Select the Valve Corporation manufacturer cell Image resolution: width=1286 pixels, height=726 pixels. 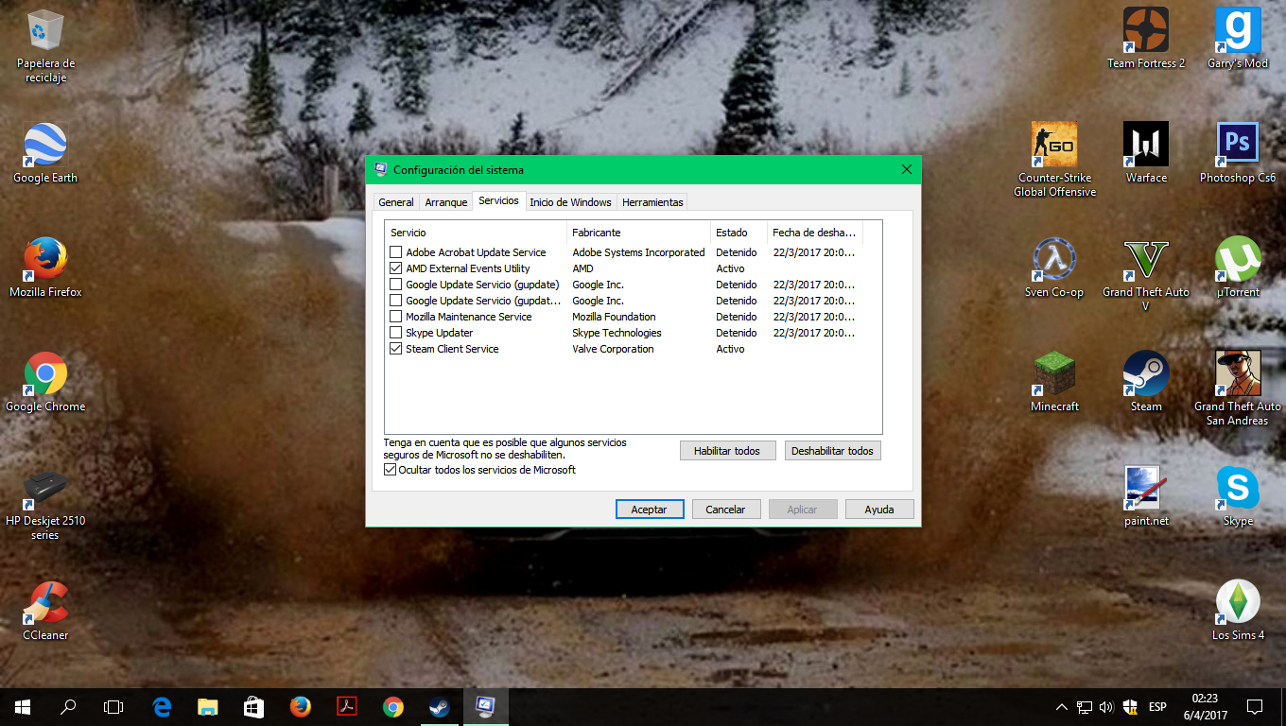click(x=613, y=349)
